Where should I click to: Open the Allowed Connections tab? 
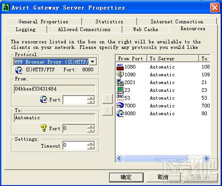click(x=84, y=29)
